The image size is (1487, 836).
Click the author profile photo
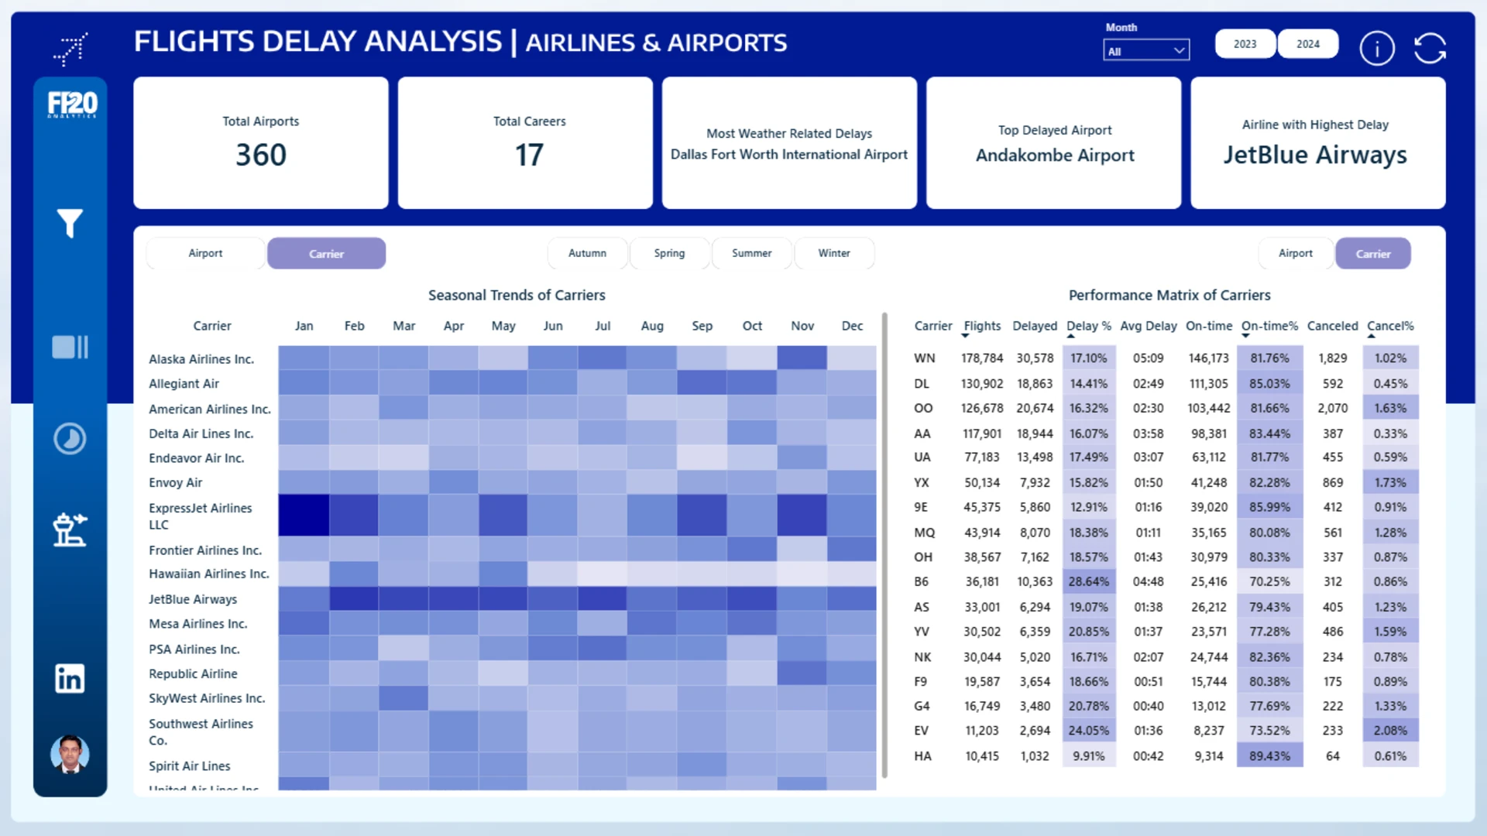point(70,754)
